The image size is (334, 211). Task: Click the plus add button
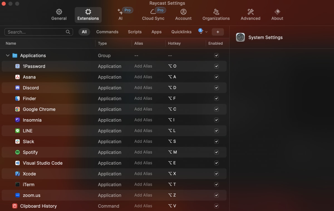coord(218,32)
